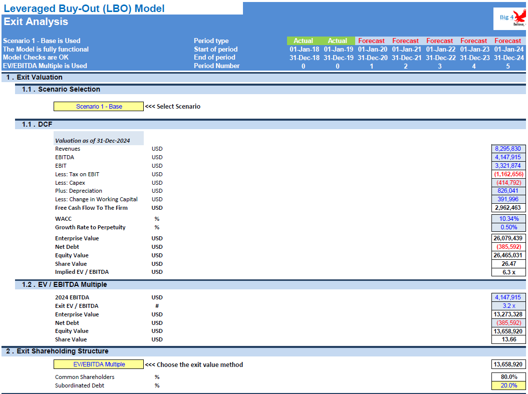Click the Share Value 13.66 cell
Screen dimensions: 528x394
coord(508,339)
